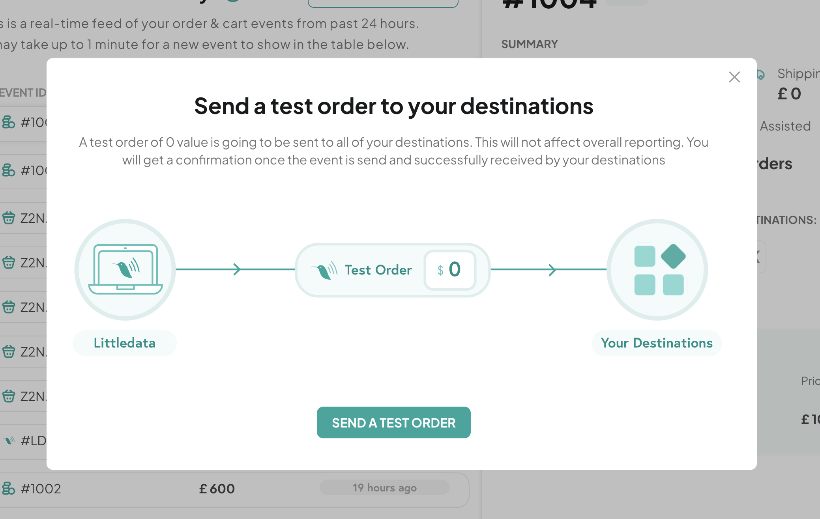Click the dialog title Send a test order

coord(393,106)
